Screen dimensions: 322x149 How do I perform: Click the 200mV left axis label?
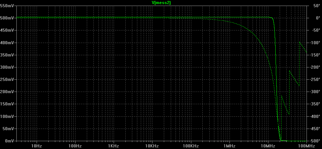pyautogui.click(x=7, y=92)
